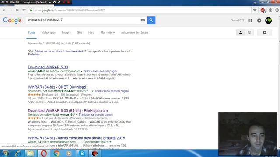Click Căutați numai rezultate în limba română
The height and width of the screenshot is (157, 280).
point(59,51)
